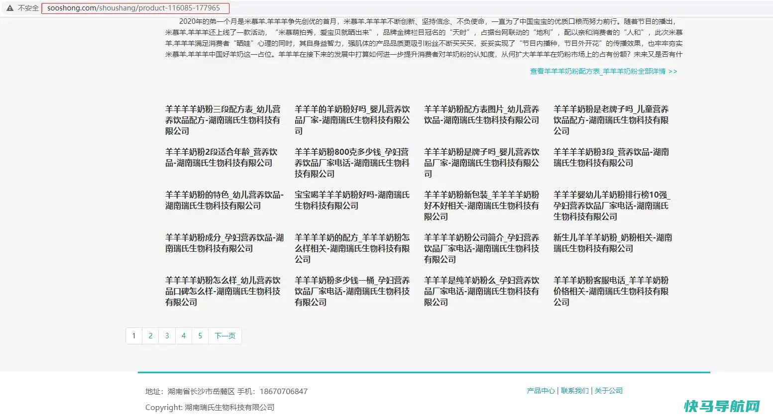This screenshot has height=417, width=773.
Task: Click phone number 18670706847 in footer
Action: (283, 391)
